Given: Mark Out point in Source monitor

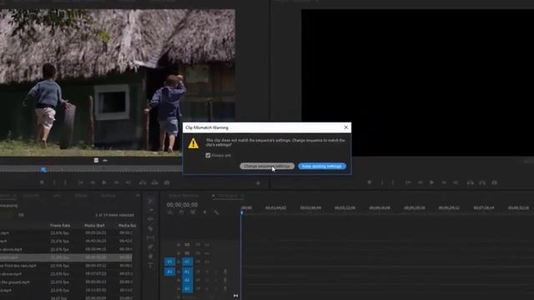Looking at the screenshot, I should 65,182.
